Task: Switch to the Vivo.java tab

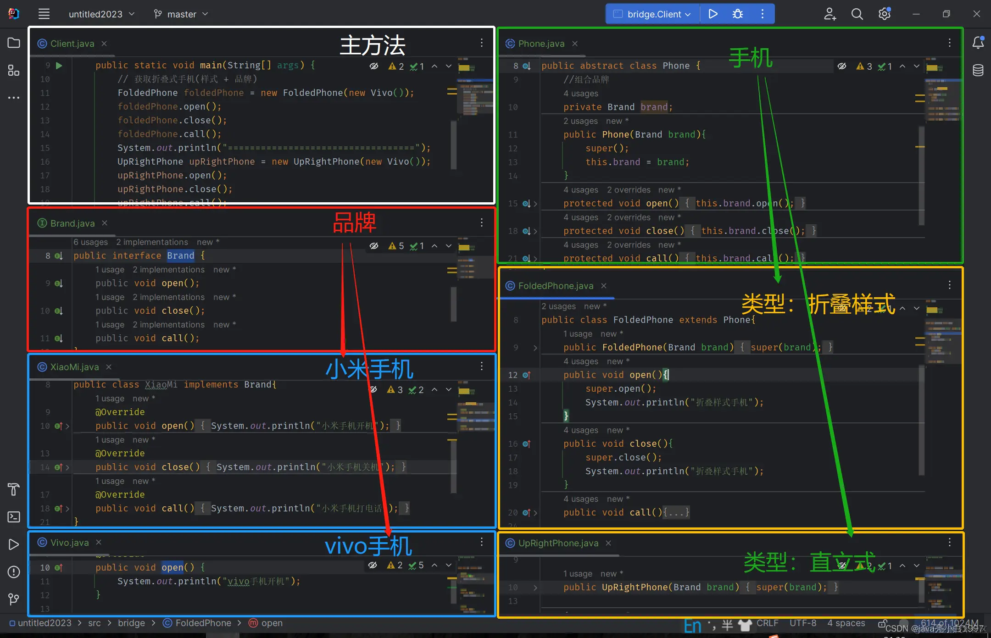Action: click(x=69, y=542)
